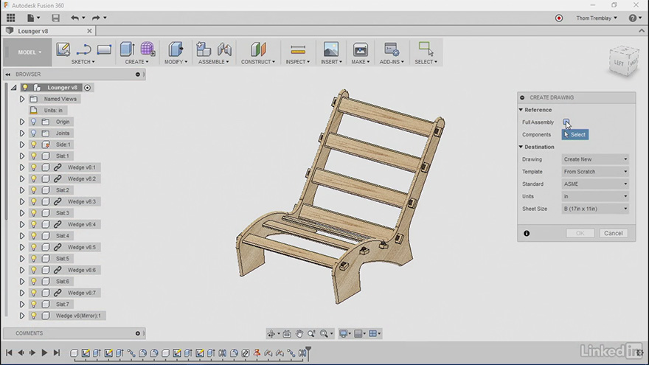Open Grid and Snaps settings icon

[x=358, y=333]
